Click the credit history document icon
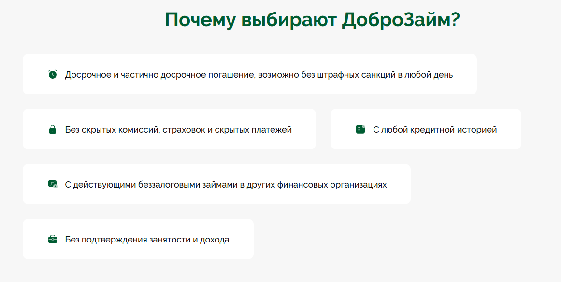The image size is (561, 282). (360, 129)
